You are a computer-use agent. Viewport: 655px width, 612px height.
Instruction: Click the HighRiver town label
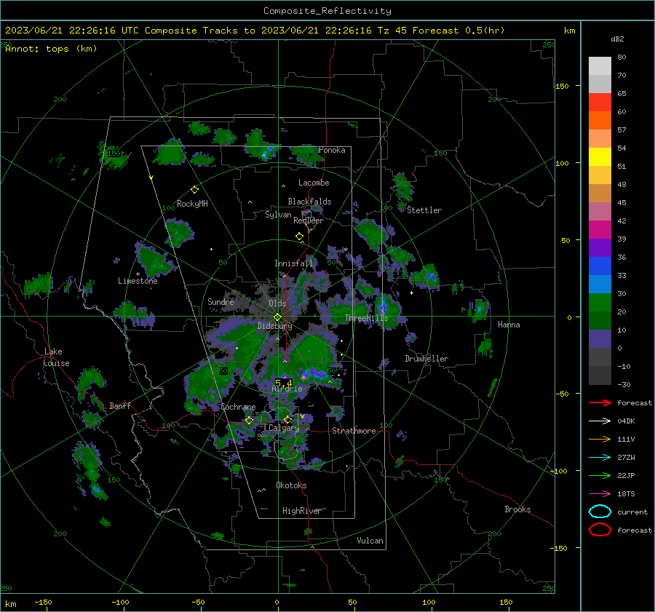tap(301, 511)
